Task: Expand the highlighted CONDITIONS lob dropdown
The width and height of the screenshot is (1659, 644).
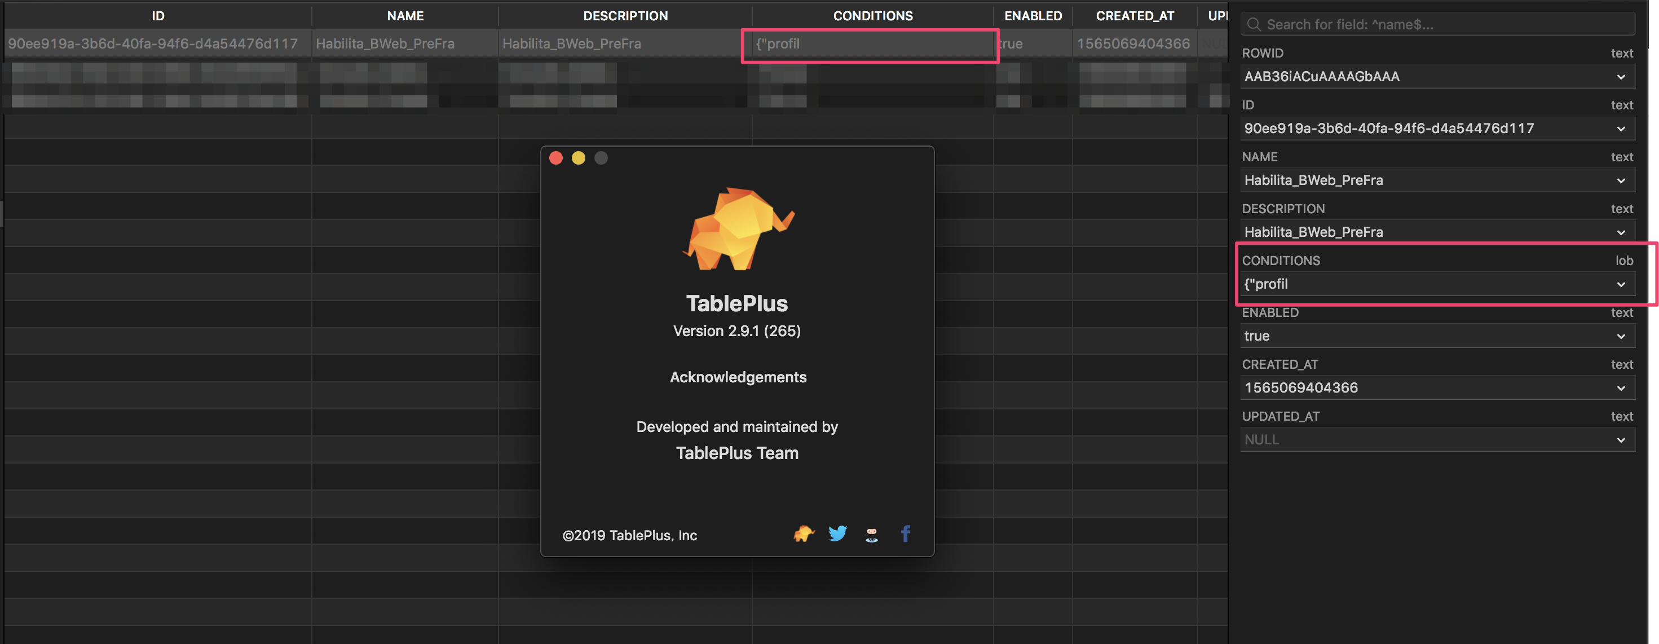Action: (1621, 284)
